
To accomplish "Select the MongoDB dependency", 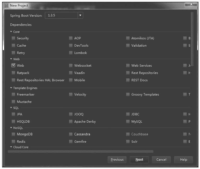I will click(13, 134).
